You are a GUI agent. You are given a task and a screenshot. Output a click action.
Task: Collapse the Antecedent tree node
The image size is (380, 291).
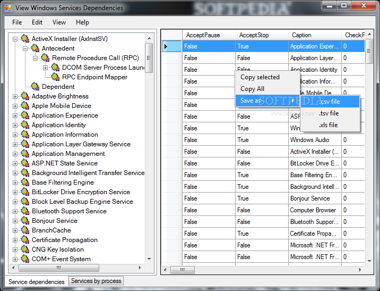[25, 48]
